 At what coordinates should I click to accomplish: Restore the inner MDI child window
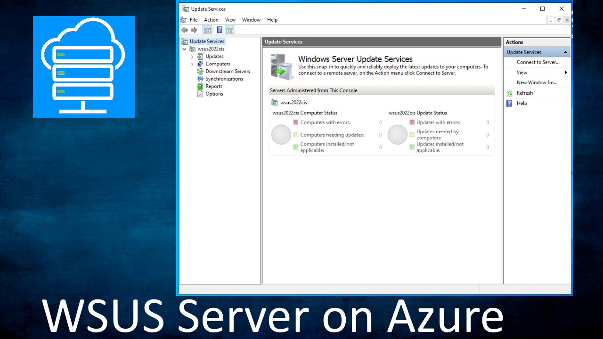pyautogui.click(x=559, y=20)
